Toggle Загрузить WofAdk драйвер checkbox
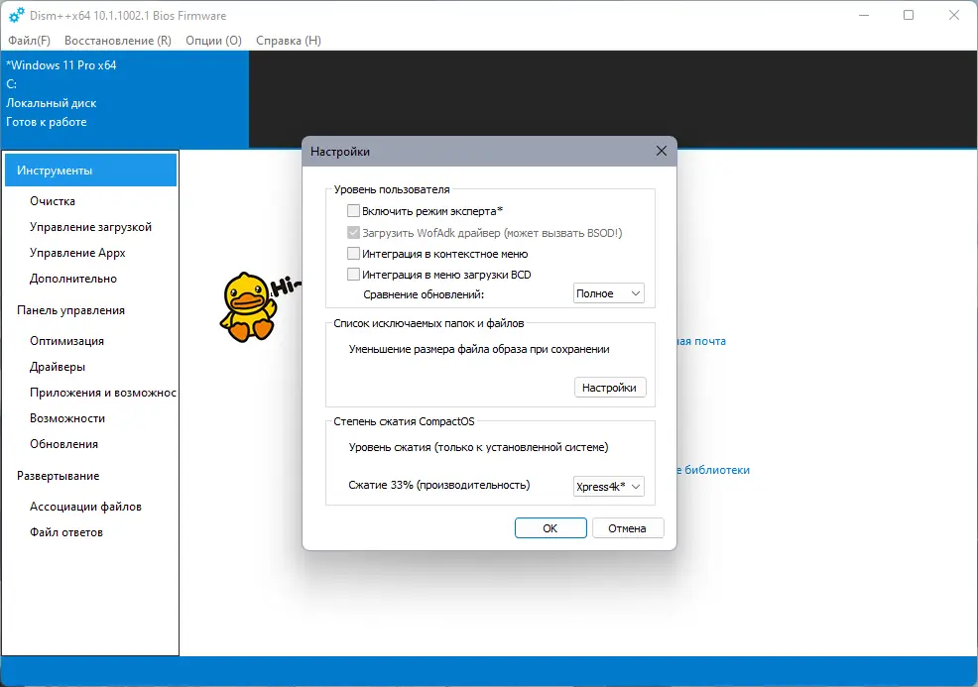This screenshot has width=978, height=687. point(353,233)
